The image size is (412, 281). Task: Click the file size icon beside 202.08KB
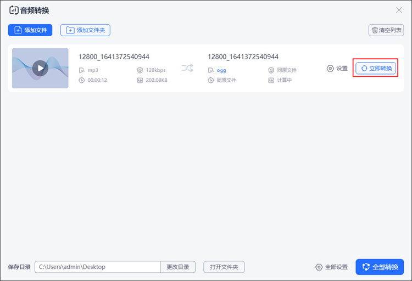pyautogui.click(x=140, y=80)
